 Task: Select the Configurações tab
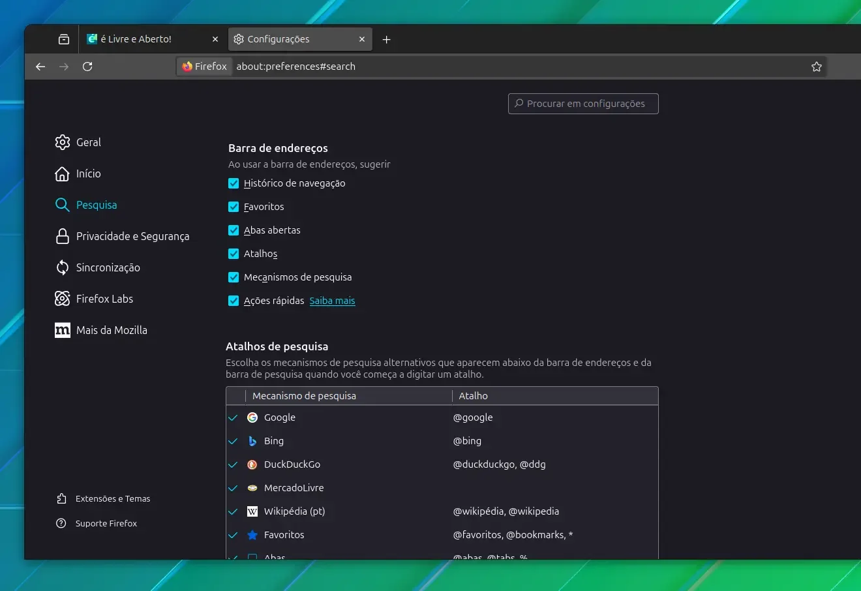click(x=300, y=39)
